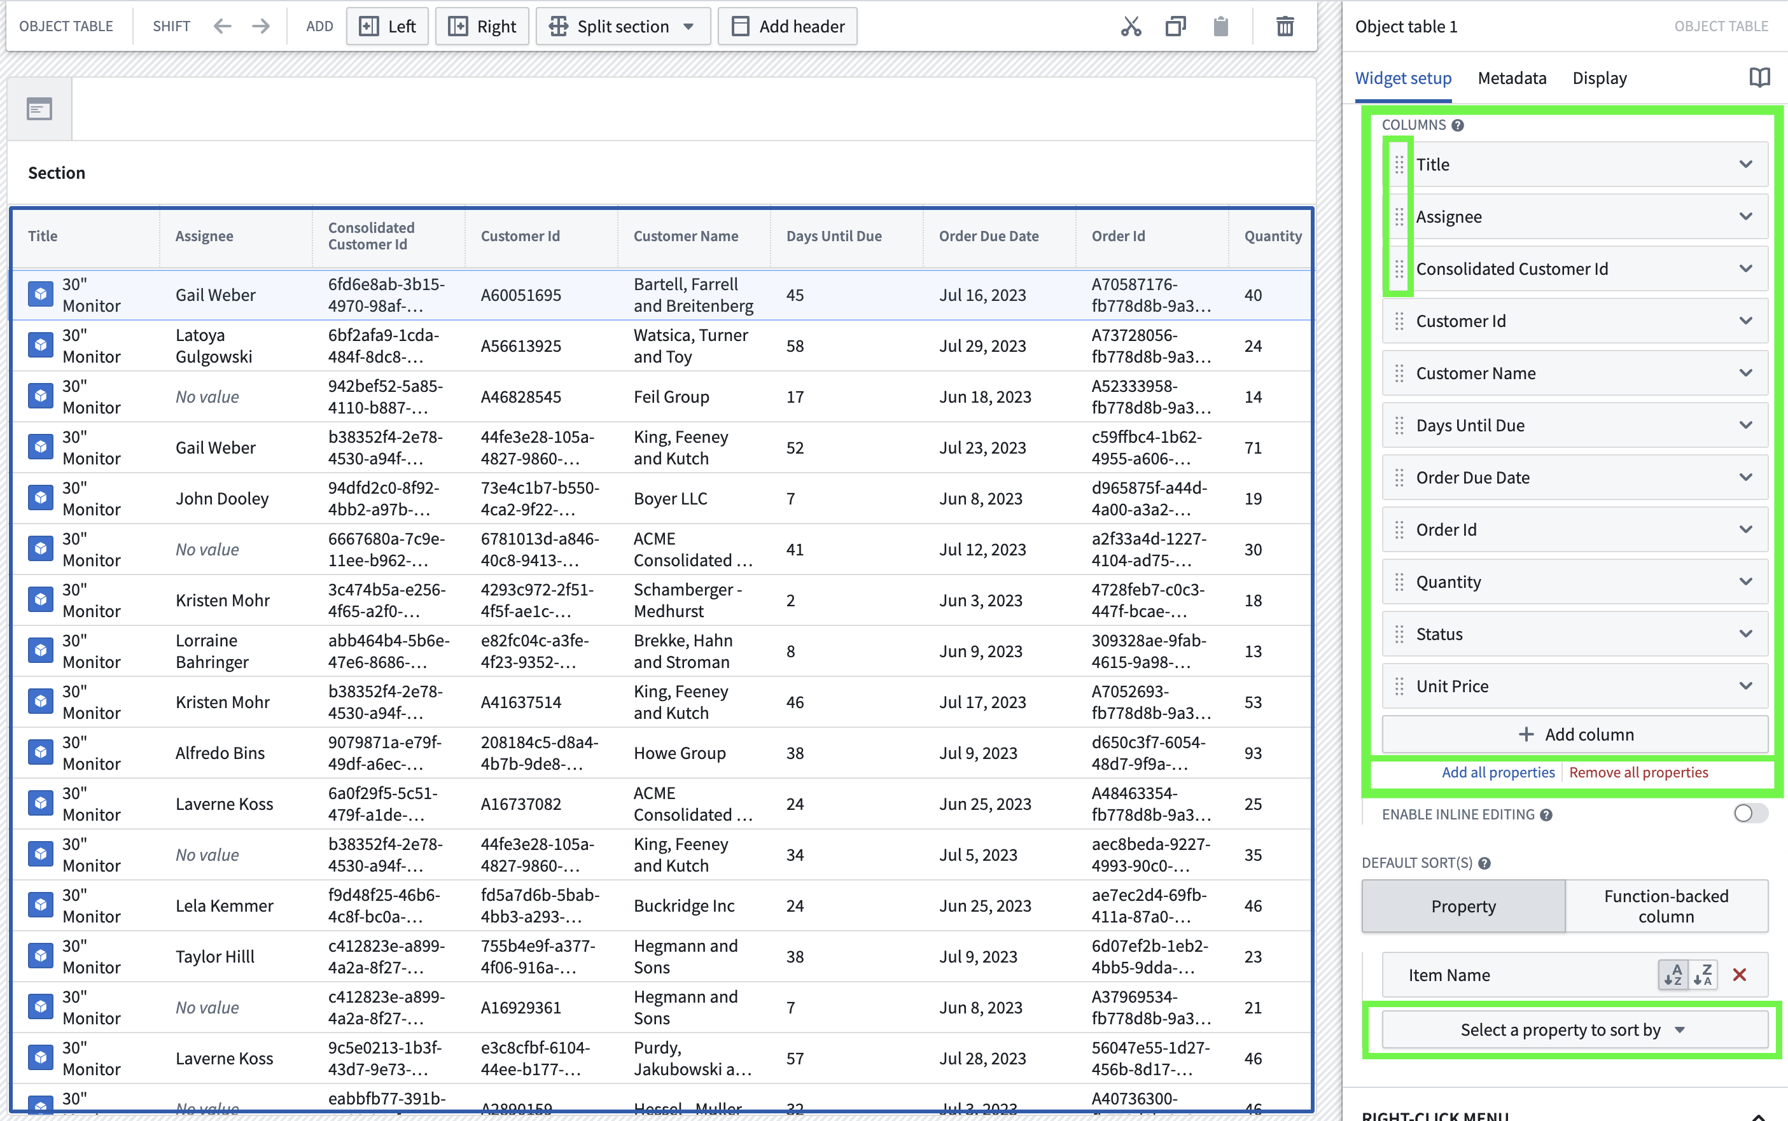Viewport: 1788px width, 1121px height.
Task: Open documentation via the book icon
Action: tap(1758, 76)
